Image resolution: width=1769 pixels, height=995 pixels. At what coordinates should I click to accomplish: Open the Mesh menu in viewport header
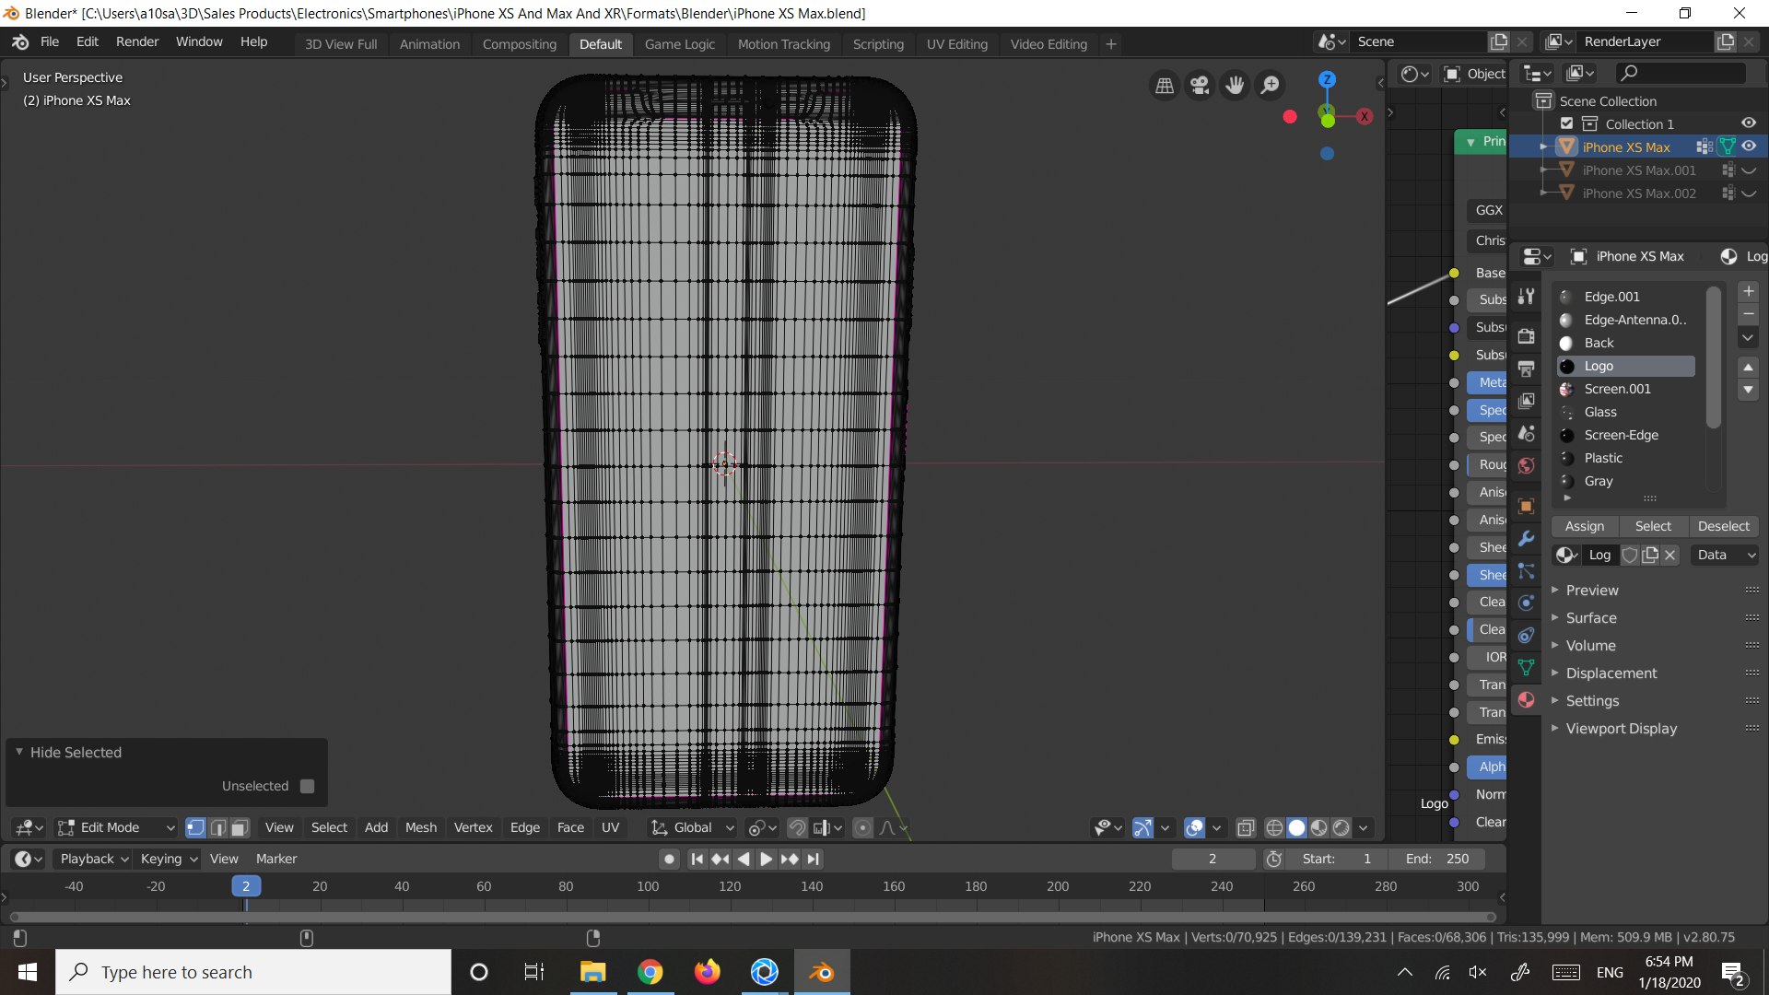(x=421, y=827)
